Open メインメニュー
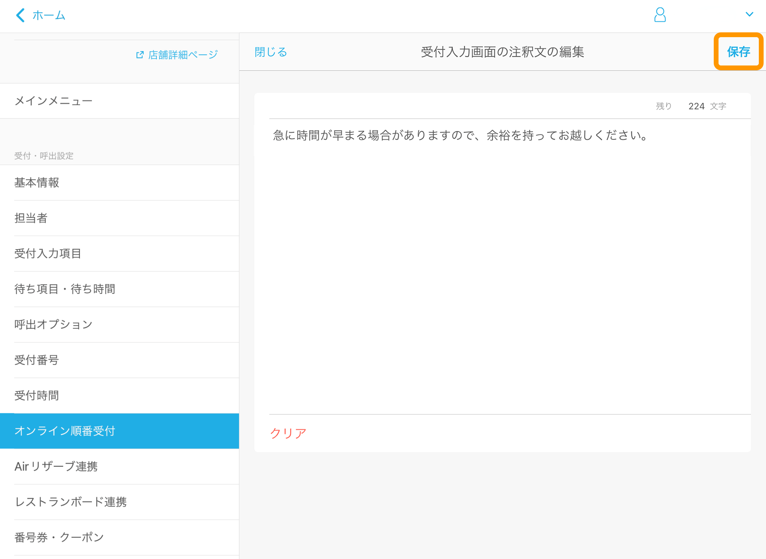766x559 pixels. click(54, 101)
